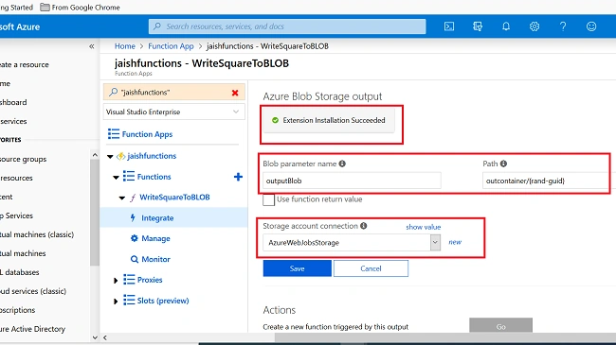Expand the Proxies node
Viewport: 616px width, 345px height.
[x=116, y=281]
